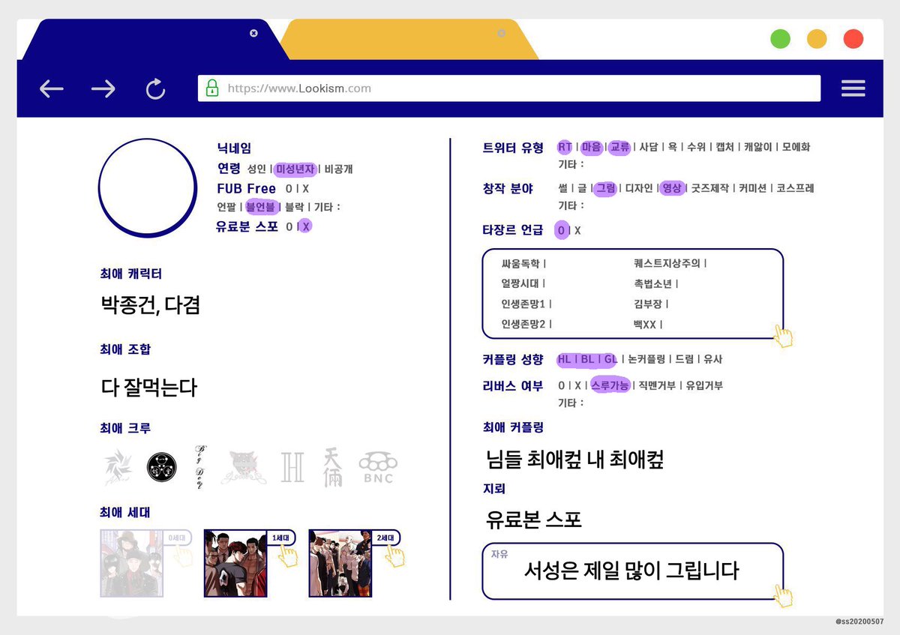The image size is (900, 635).
Task: Choose X for 유료분 스포
Action: (306, 226)
